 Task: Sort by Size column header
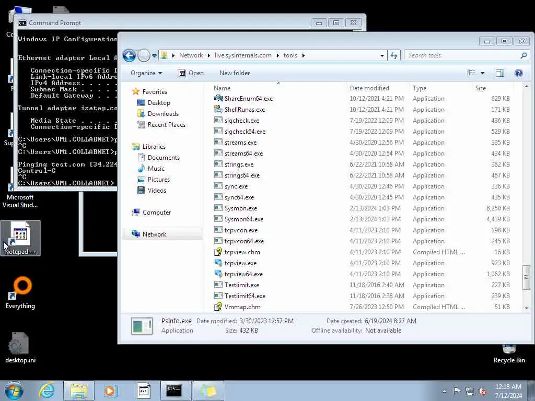(481, 88)
